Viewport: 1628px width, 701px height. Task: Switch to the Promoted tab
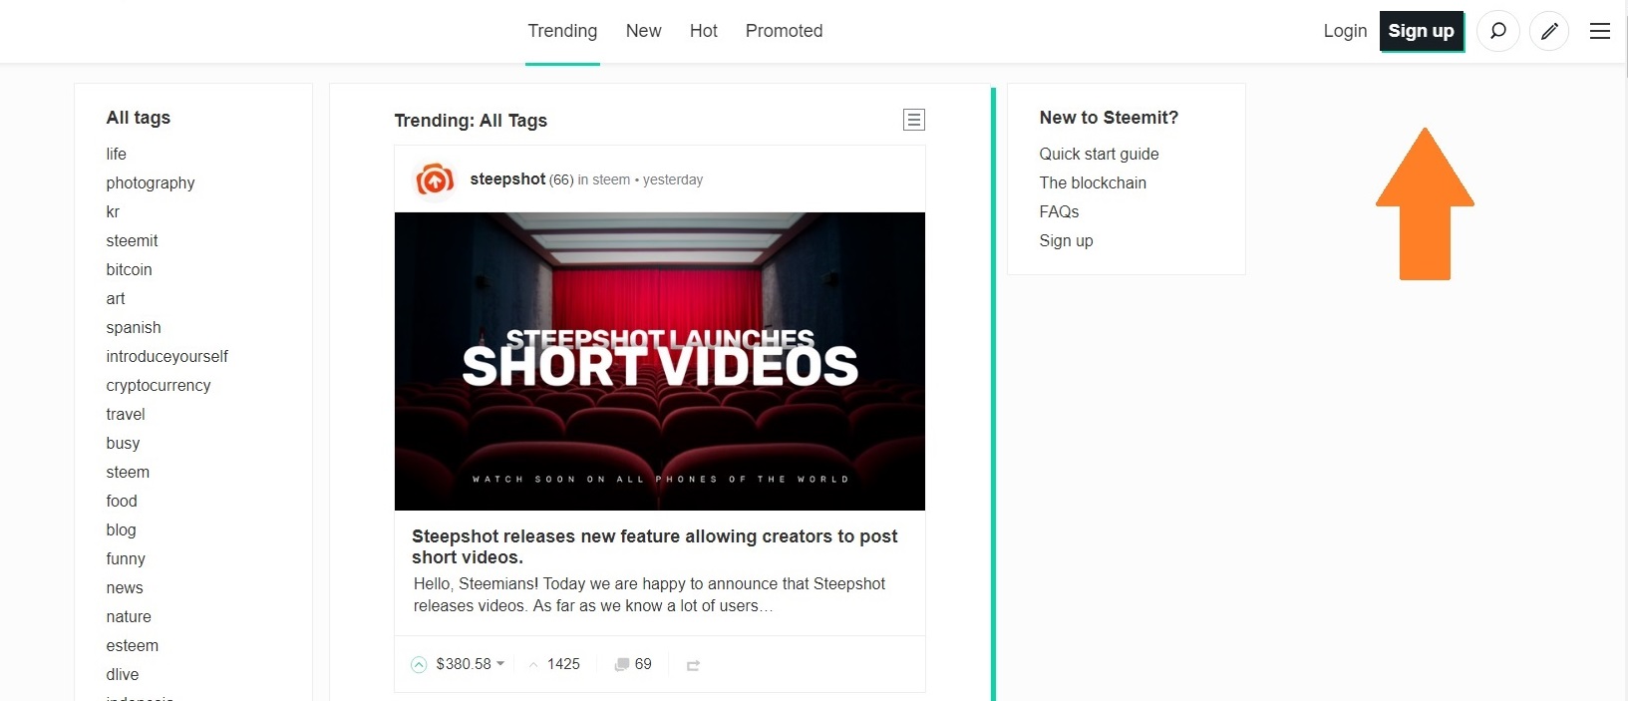(784, 31)
